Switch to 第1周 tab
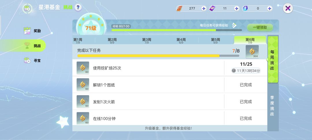The height and width of the screenshot is (140, 312). [78, 40]
